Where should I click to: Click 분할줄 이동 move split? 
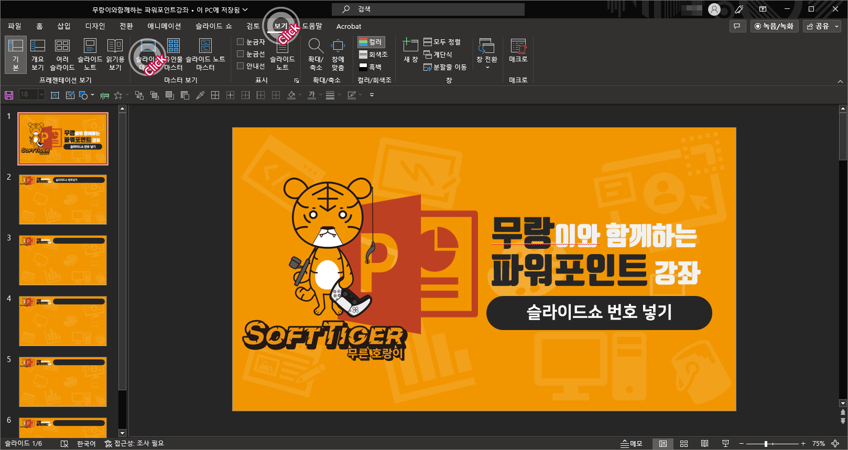(444, 67)
